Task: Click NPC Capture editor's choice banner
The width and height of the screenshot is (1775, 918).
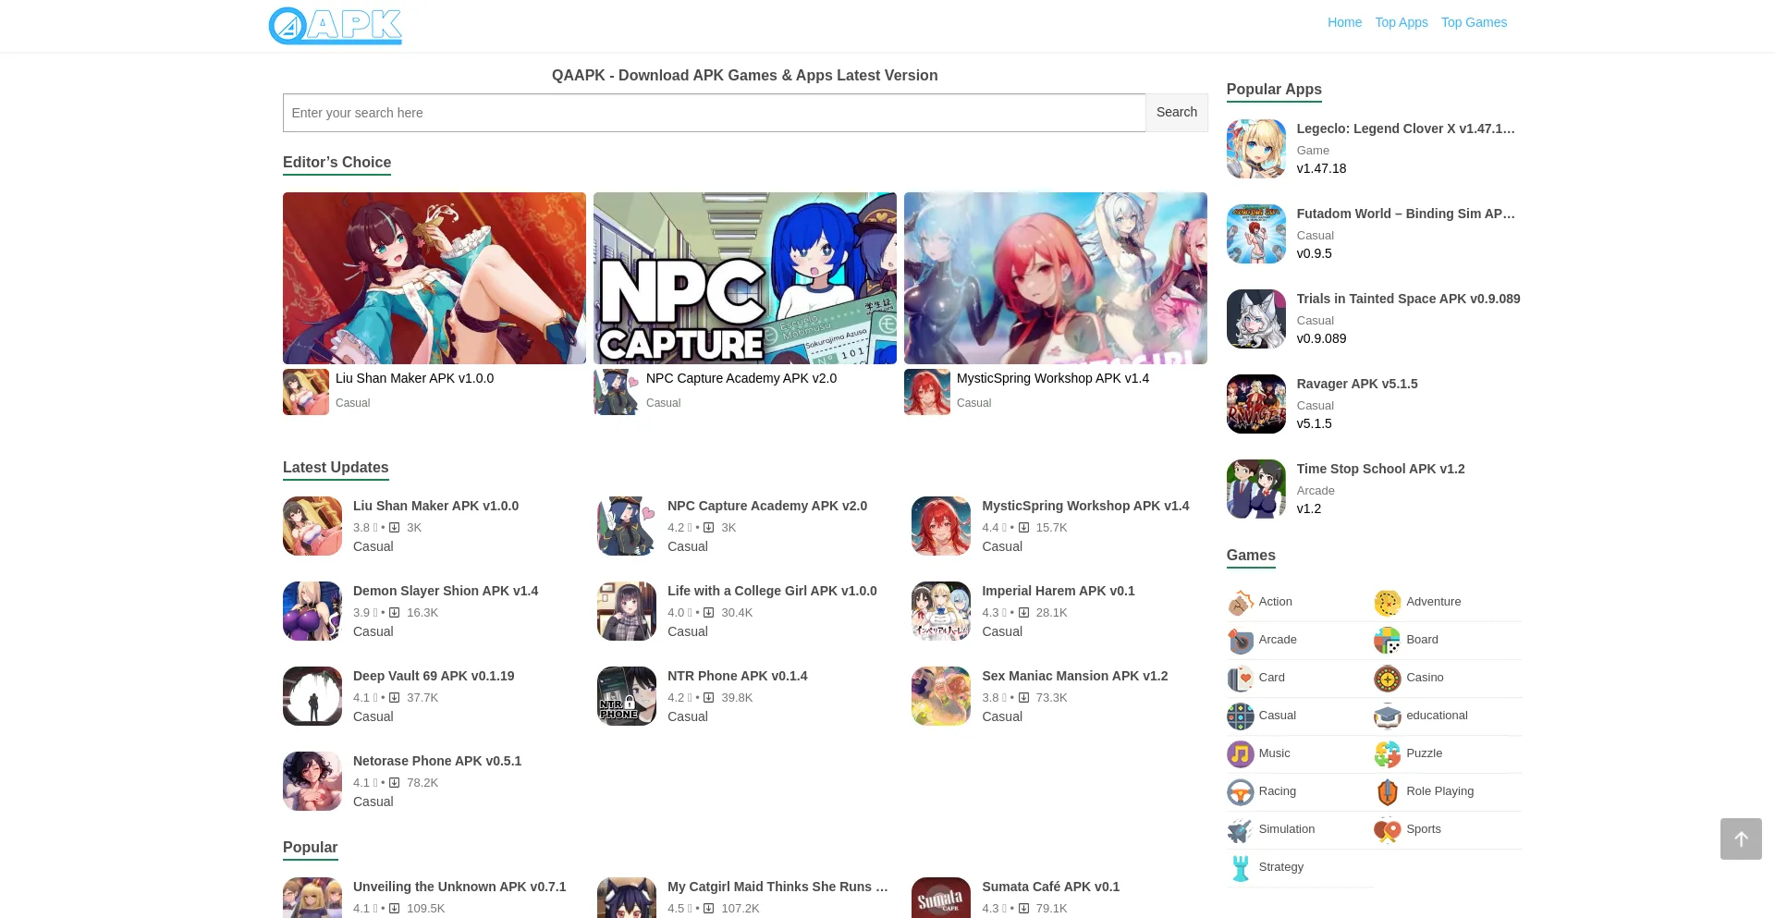Action: click(745, 278)
